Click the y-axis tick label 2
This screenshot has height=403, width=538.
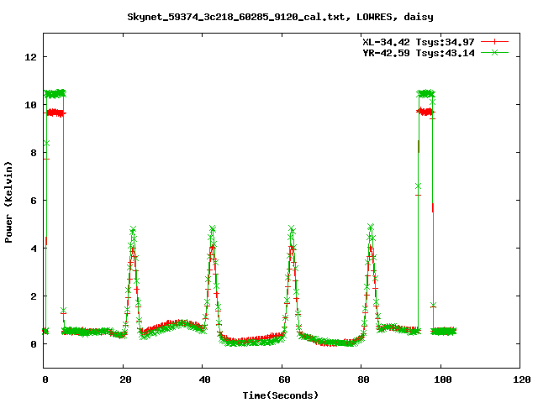(34, 296)
